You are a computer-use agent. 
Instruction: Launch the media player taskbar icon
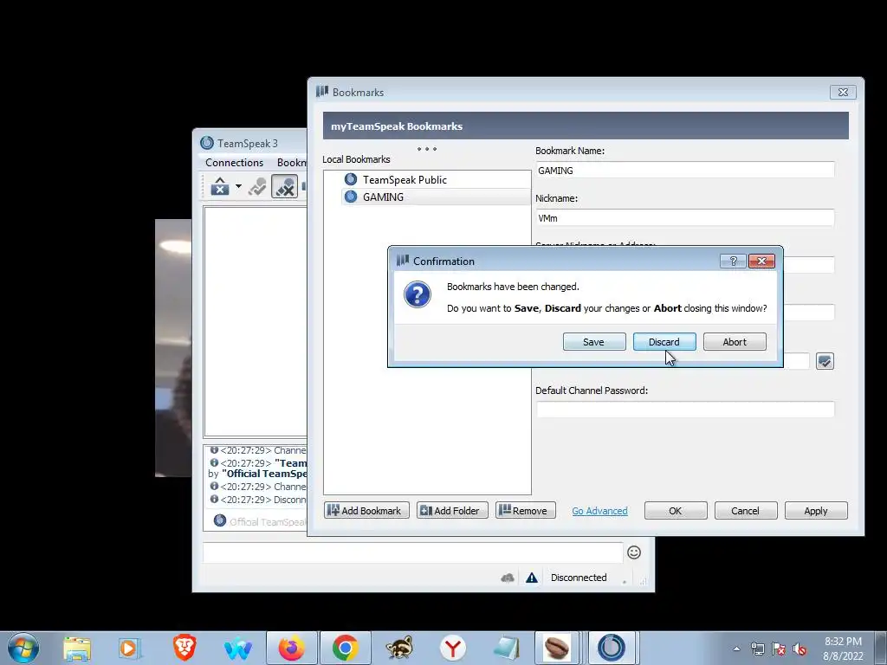(x=128, y=648)
